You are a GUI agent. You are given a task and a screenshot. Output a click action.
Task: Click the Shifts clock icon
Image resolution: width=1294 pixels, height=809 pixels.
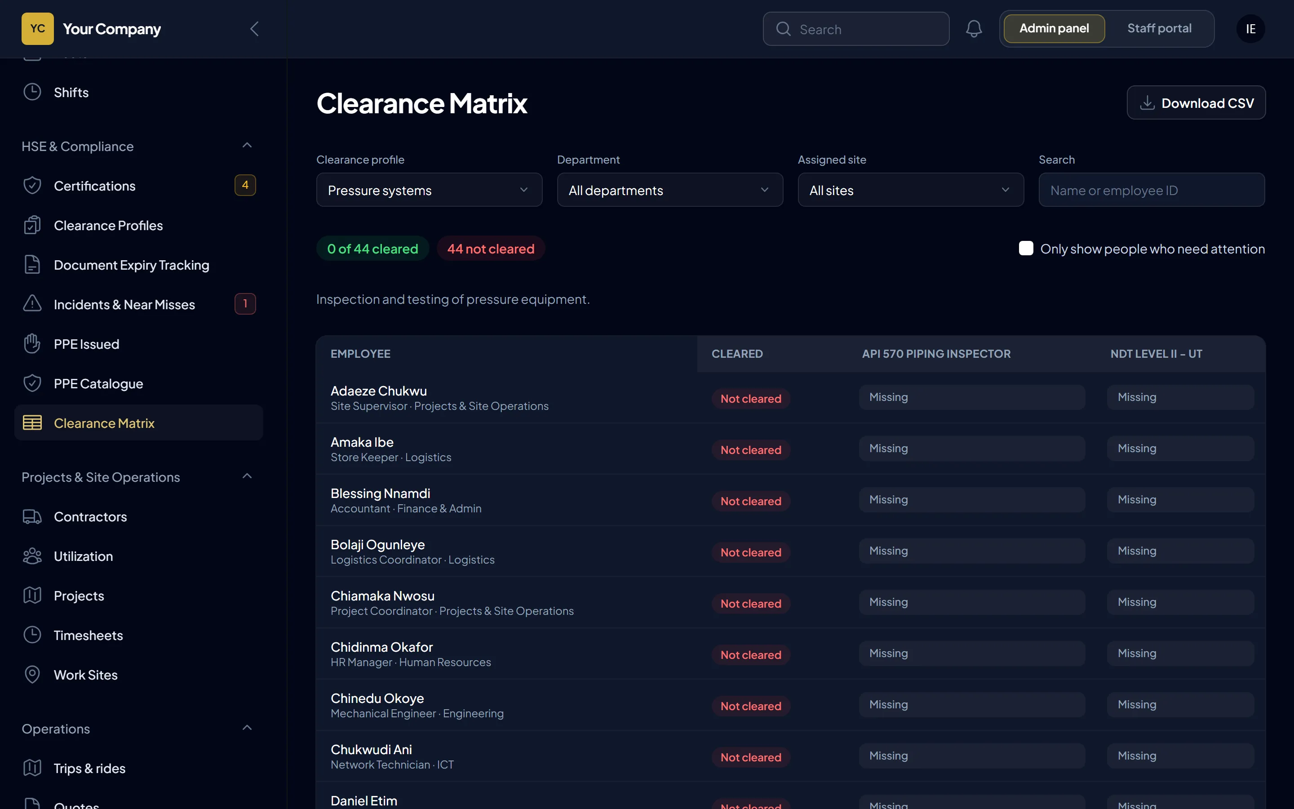32,92
